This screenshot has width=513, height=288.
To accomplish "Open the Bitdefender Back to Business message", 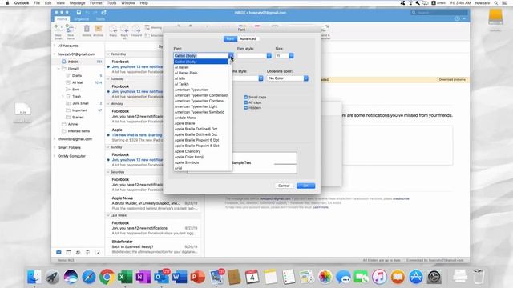I will point(154,247).
